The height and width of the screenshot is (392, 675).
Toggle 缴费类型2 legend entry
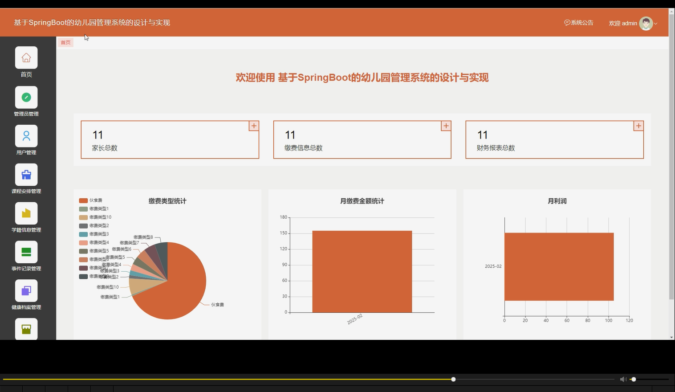click(94, 226)
